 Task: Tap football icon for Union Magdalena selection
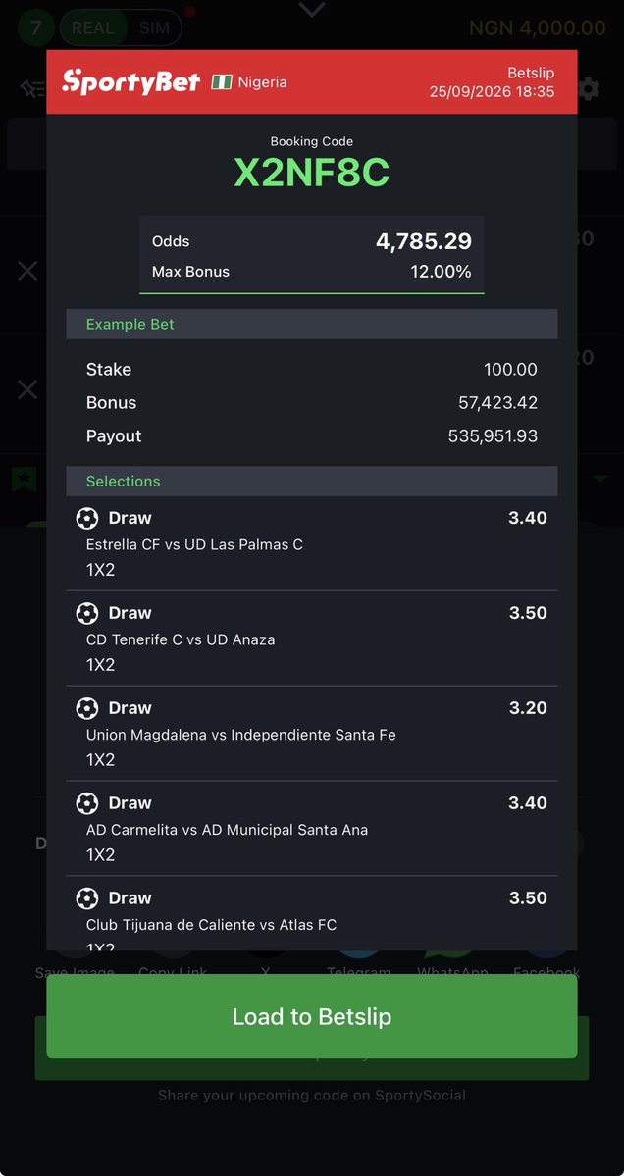(87, 708)
